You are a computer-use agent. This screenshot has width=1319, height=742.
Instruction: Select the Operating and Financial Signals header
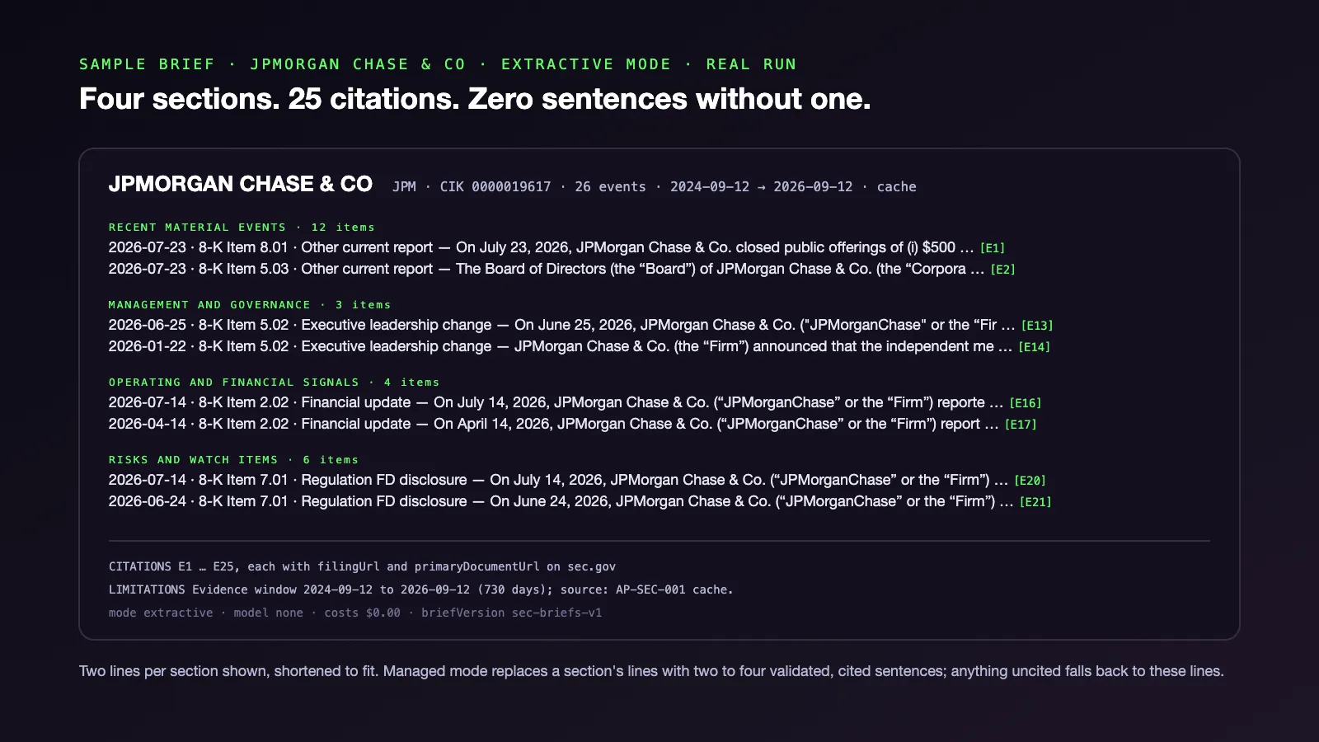coord(275,383)
